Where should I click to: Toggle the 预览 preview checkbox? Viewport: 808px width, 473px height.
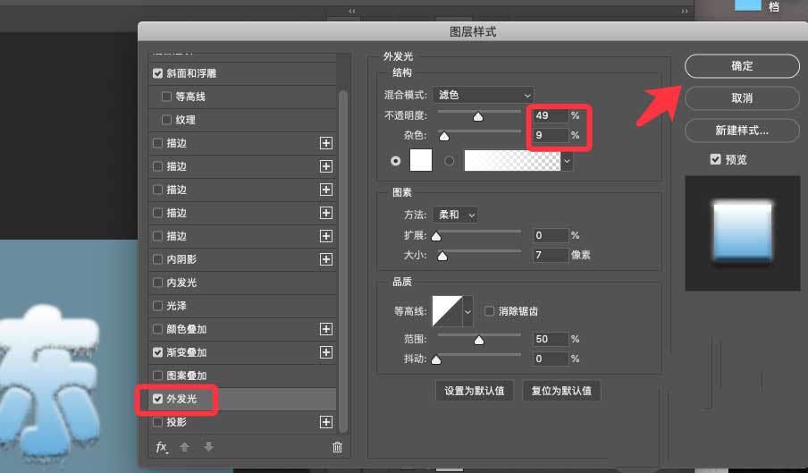[715, 159]
